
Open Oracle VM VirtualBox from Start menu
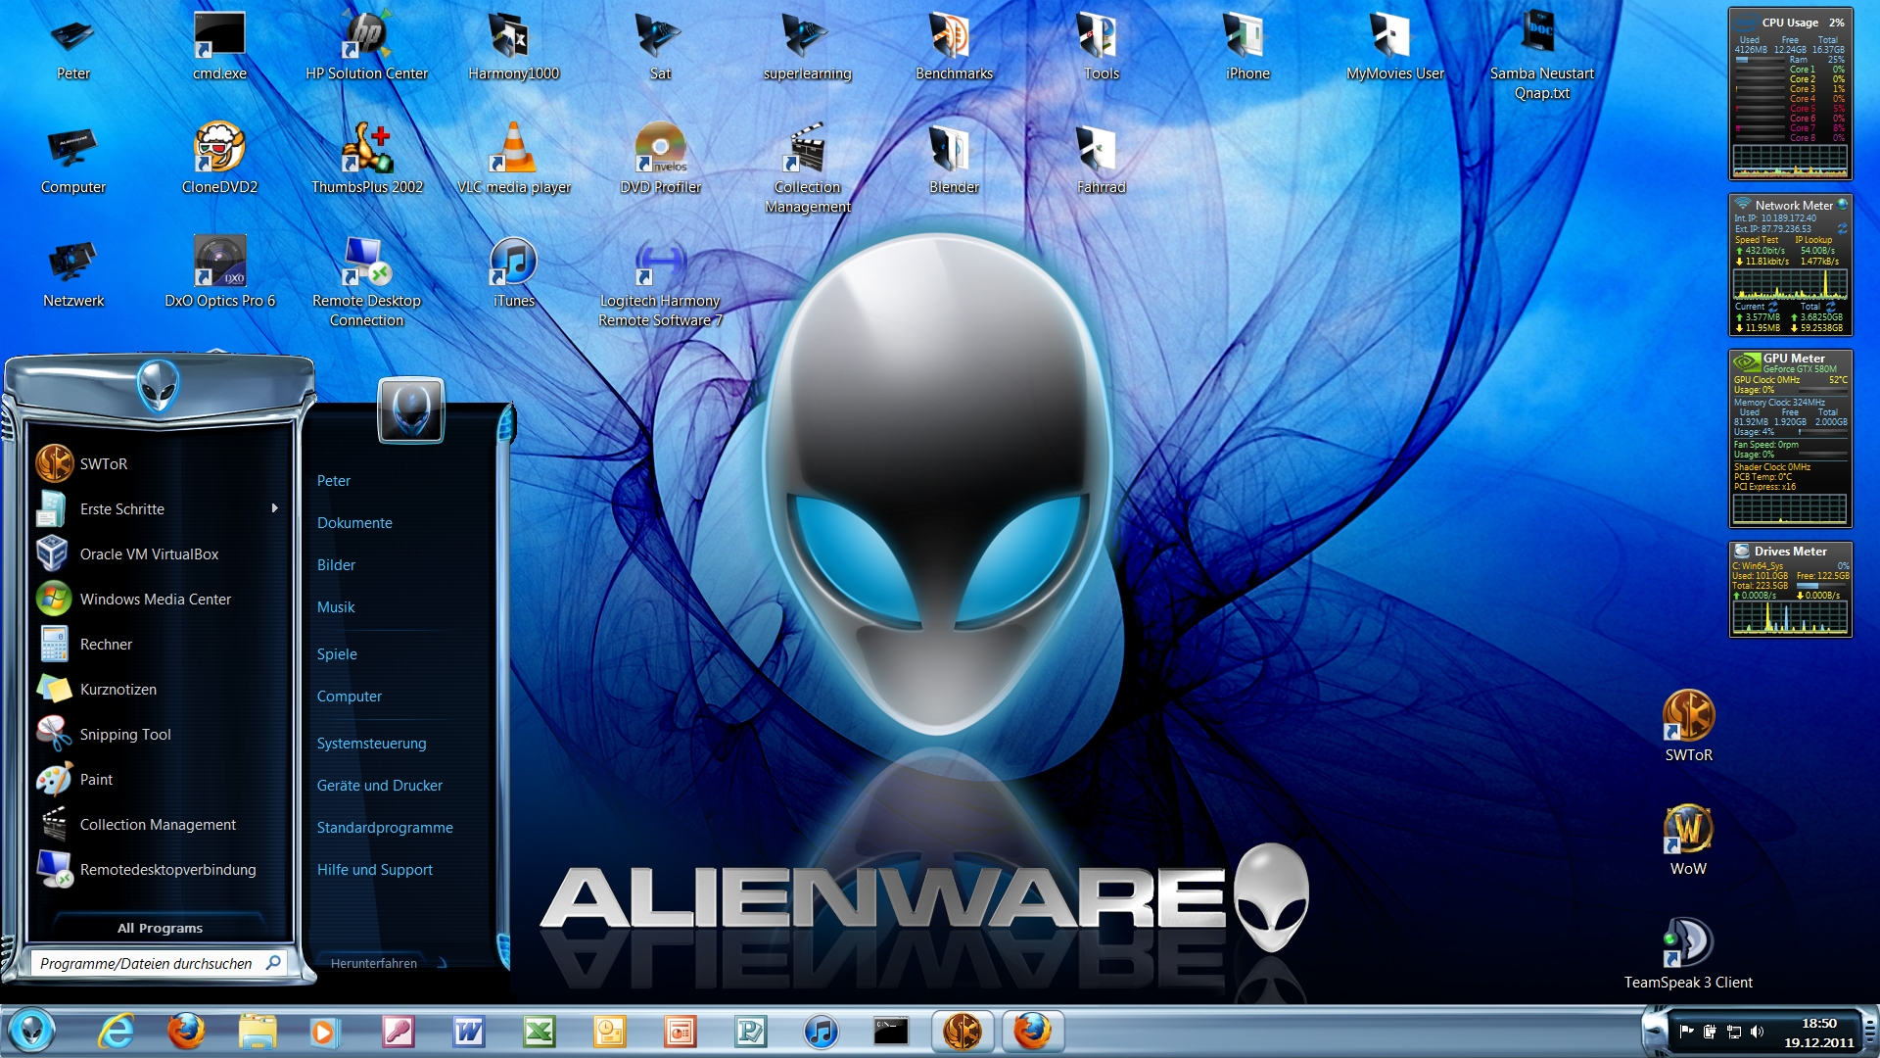162,553
